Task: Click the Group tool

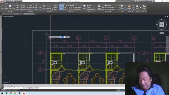Action: click(122, 7)
